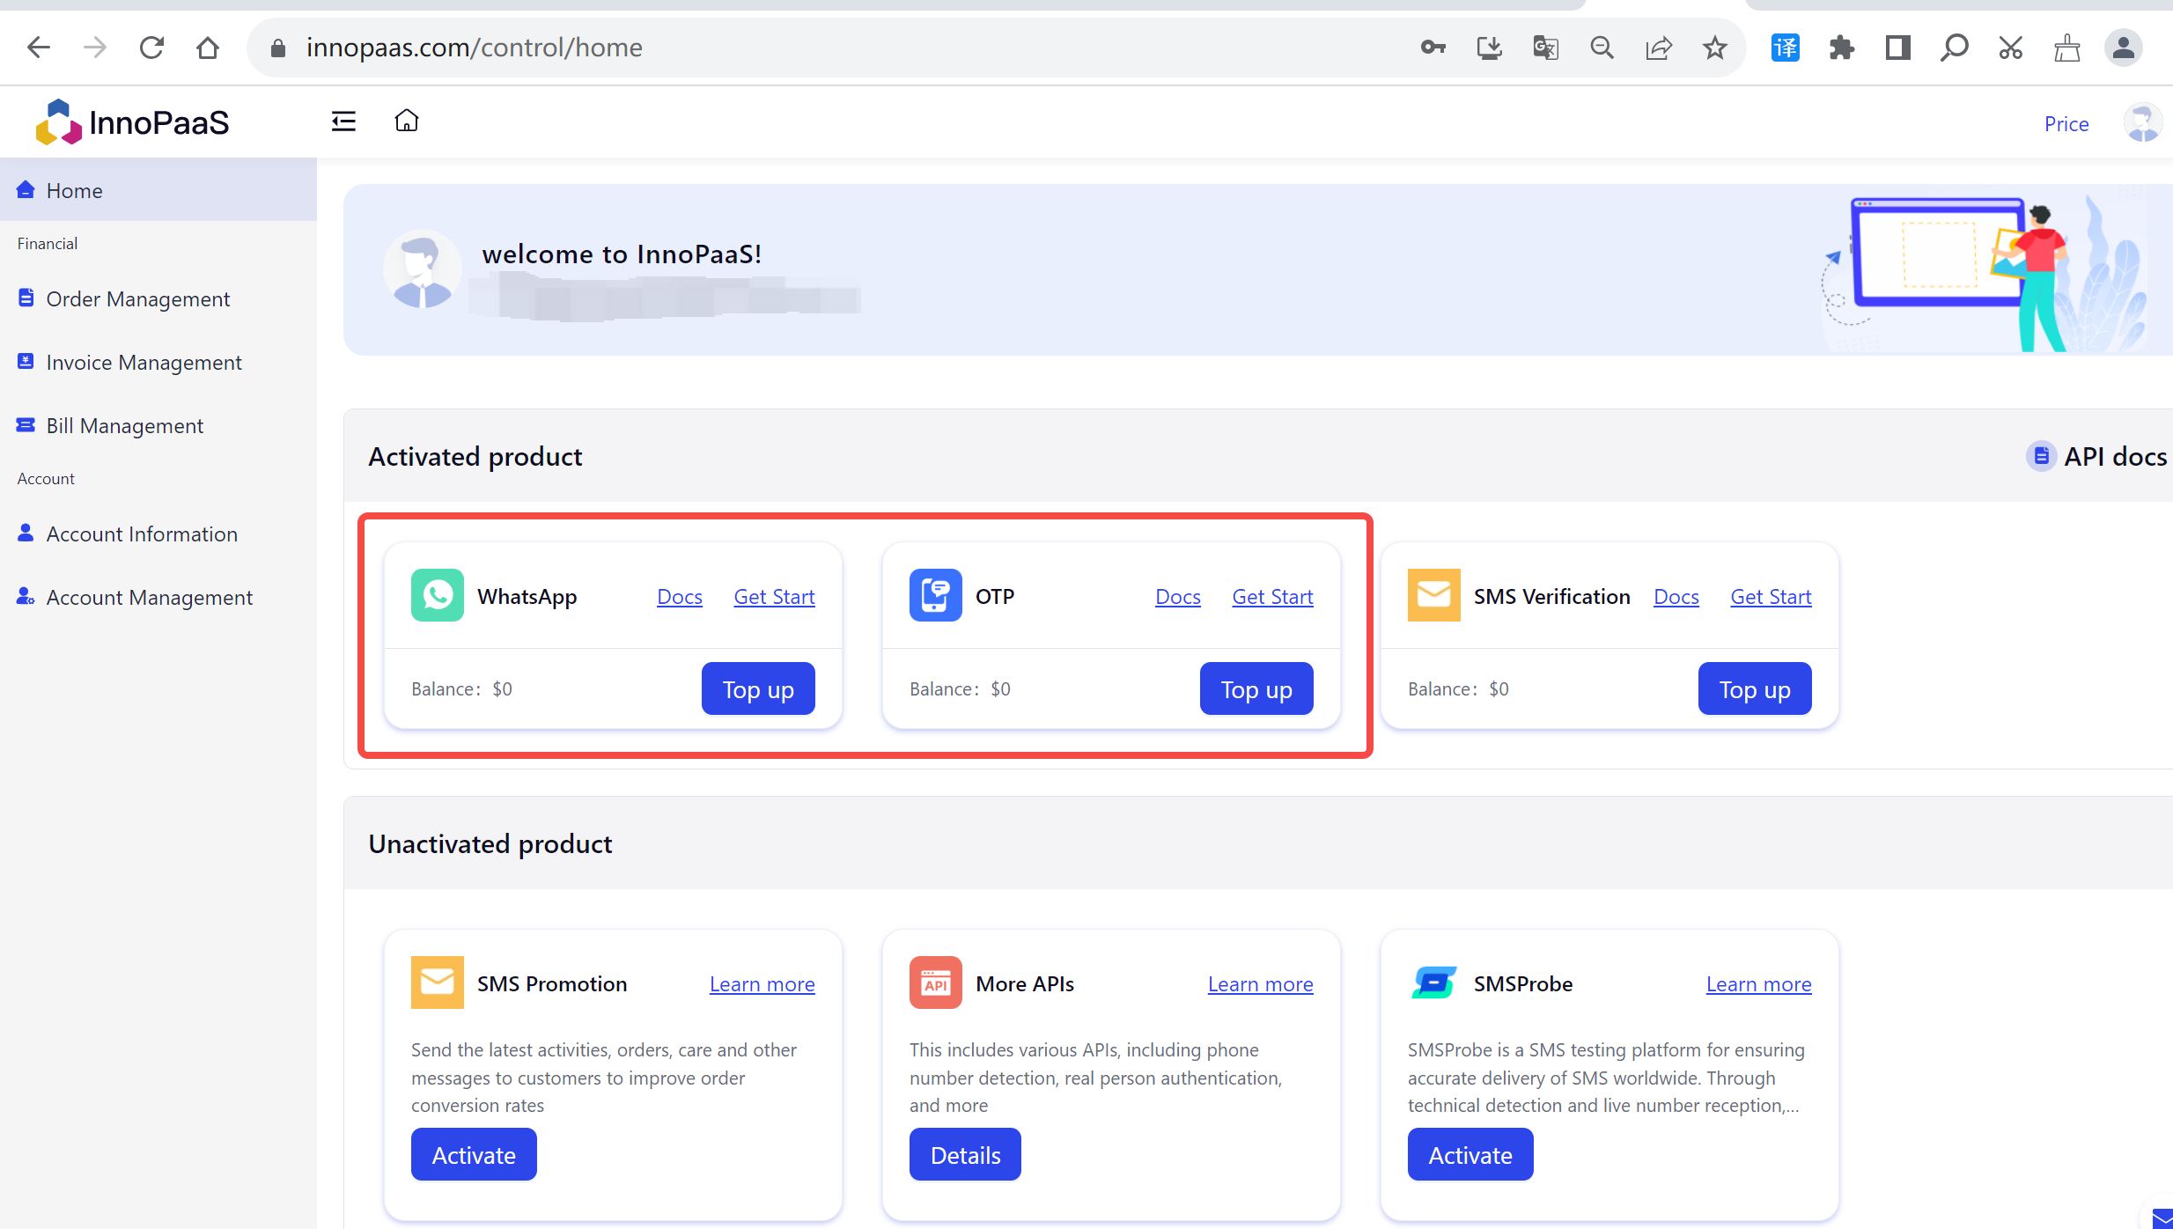Viewport: 2173px width, 1229px height.
Task: Click the InnoPaaS logo
Action: point(132,122)
